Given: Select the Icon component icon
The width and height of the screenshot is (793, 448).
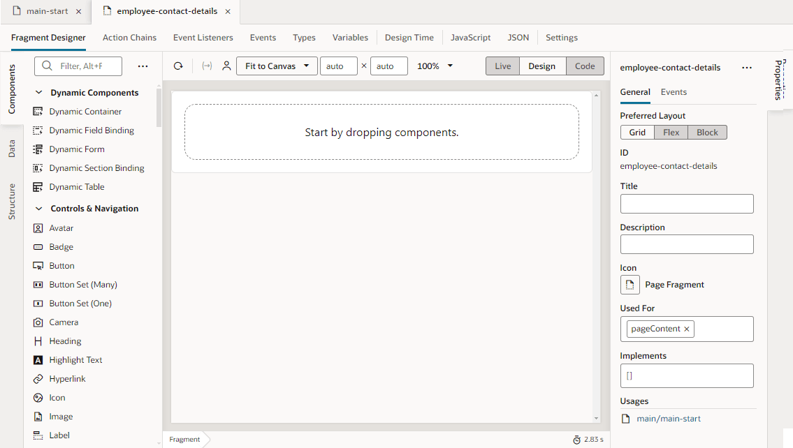Looking at the screenshot, I should tap(38, 398).
